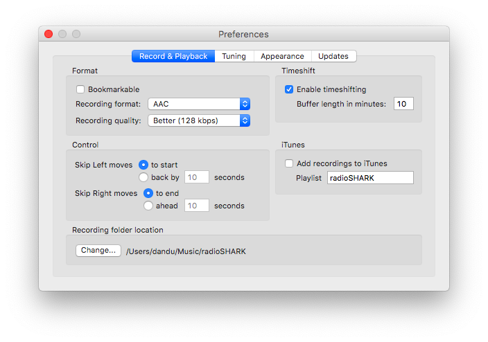Click the Format section heading
This screenshot has width=488, height=342.
point(85,71)
